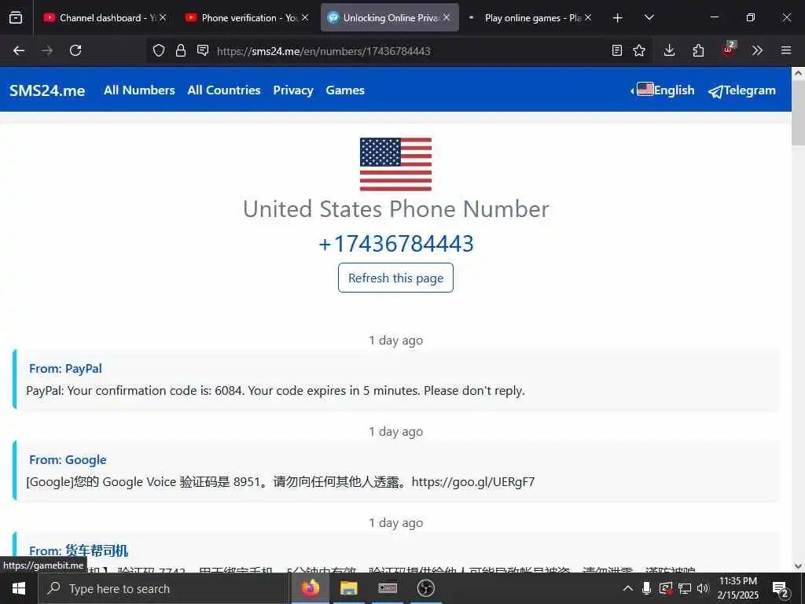This screenshot has height=604, width=805.
Task: Open the microphone tray icon
Action: [647, 588]
